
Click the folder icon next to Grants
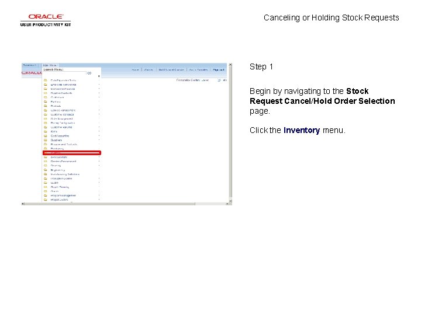pyautogui.click(x=46, y=191)
